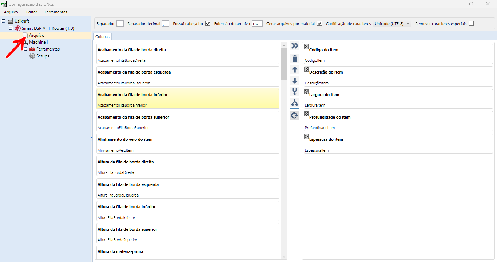This screenshot has width=497, height=262.
Task: Collapse the Smart DSP A11 Router node
Action: [11, 28]
